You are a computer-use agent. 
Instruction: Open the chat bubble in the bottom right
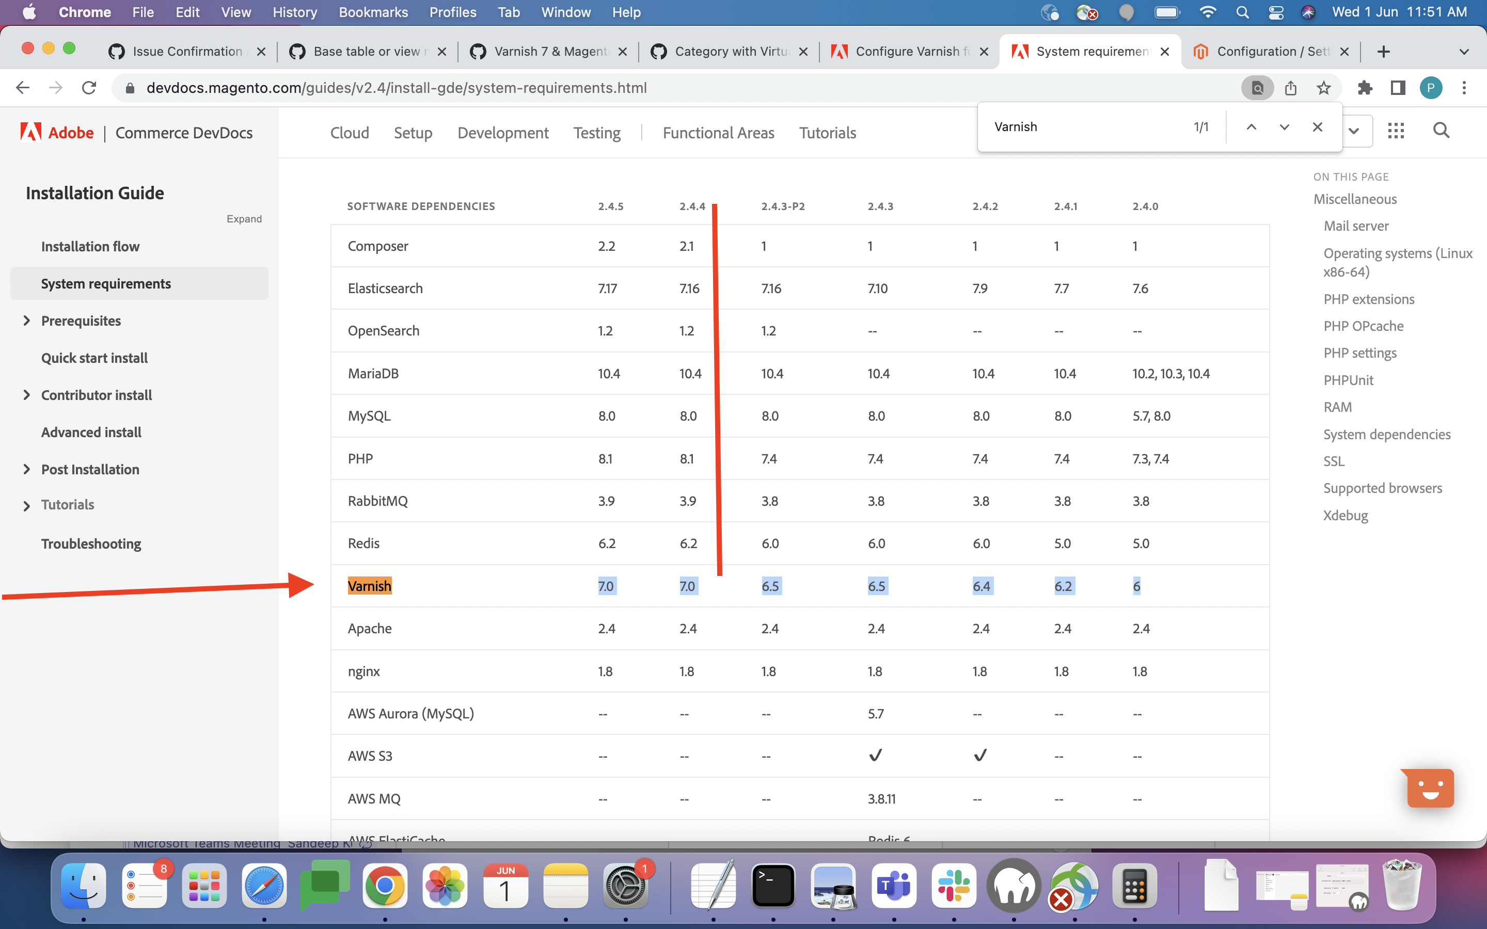[1428, 788]
